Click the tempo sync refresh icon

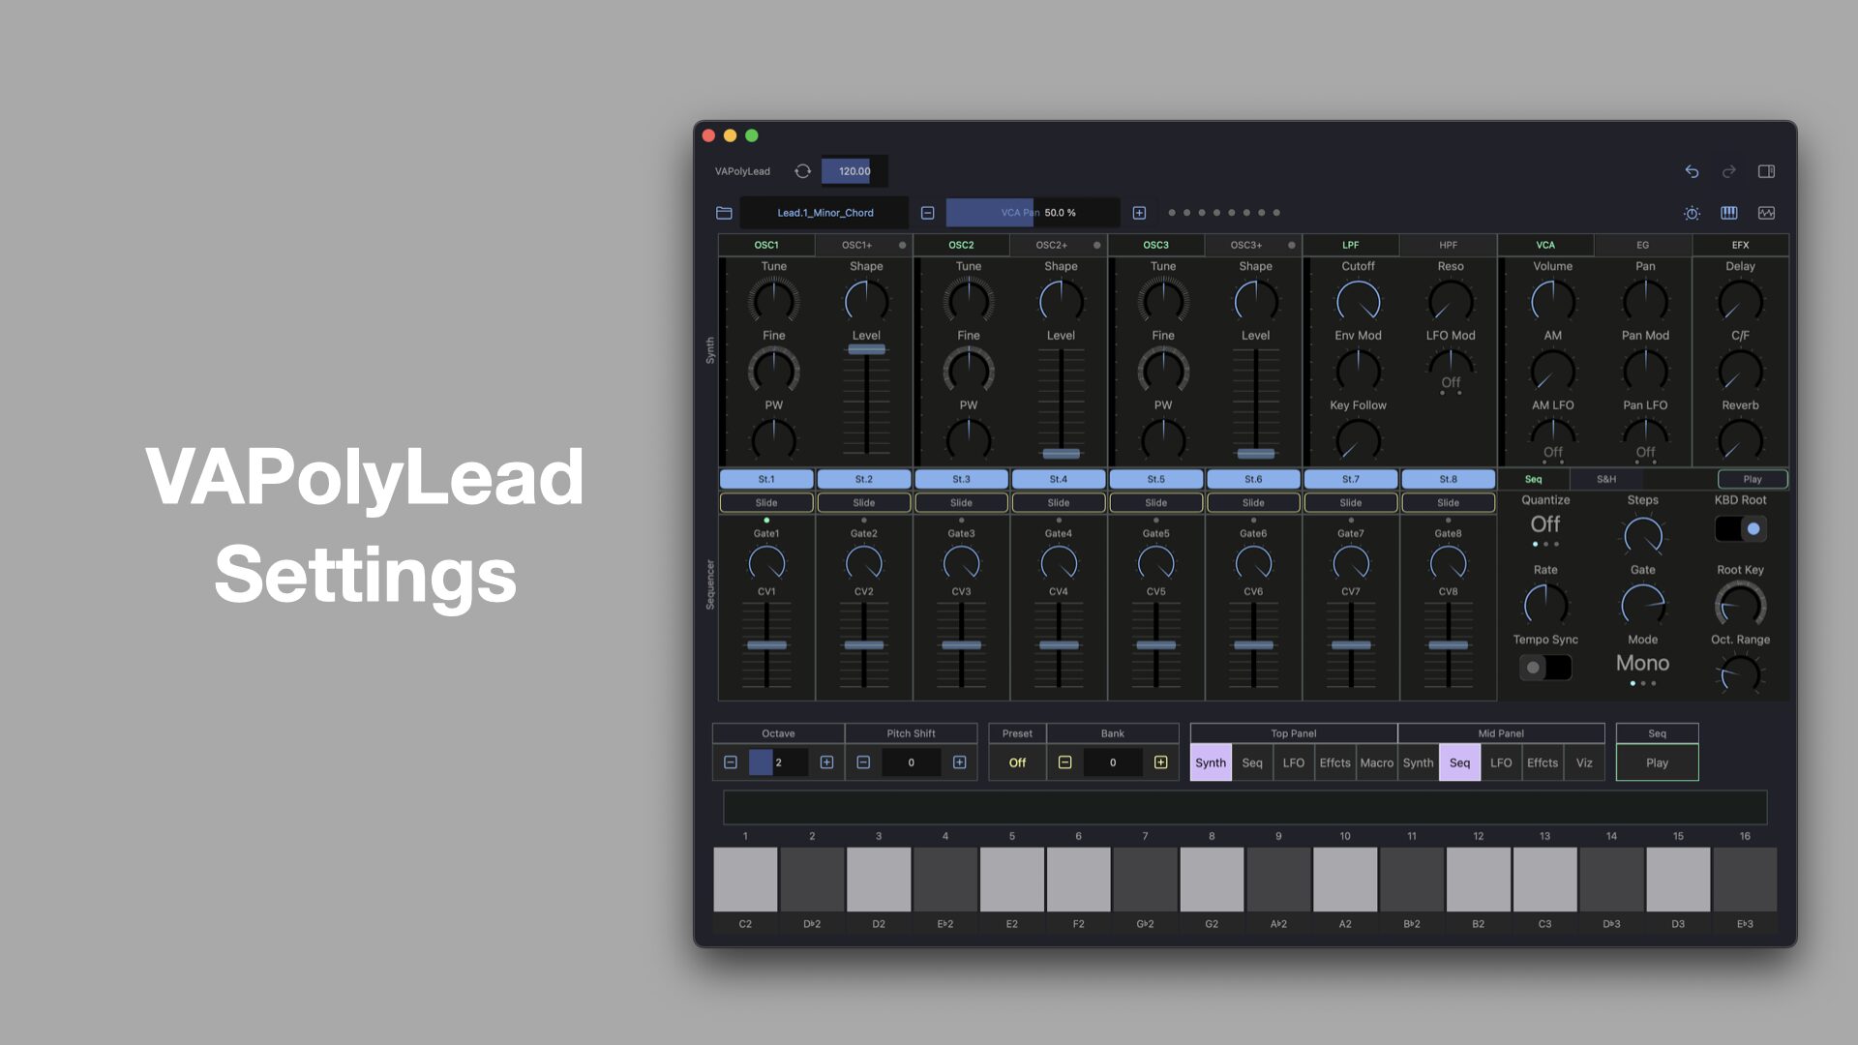click(x=802, y=171)
